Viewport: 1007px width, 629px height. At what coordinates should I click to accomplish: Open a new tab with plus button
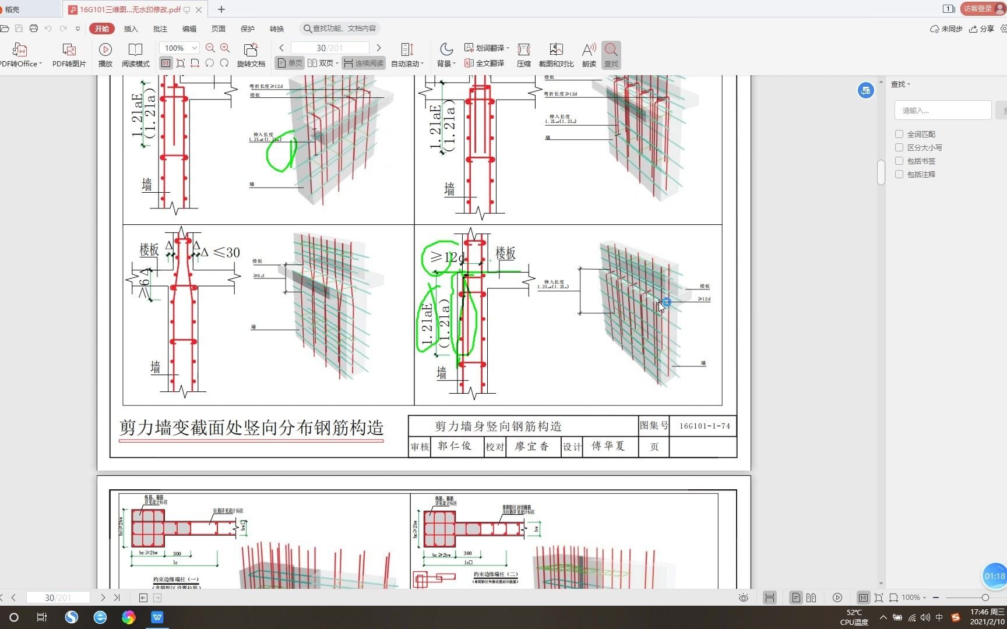[x=221, y=9]
